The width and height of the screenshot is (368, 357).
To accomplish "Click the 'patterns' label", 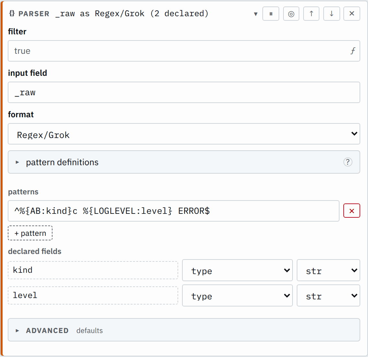I will tap(23, 192).
